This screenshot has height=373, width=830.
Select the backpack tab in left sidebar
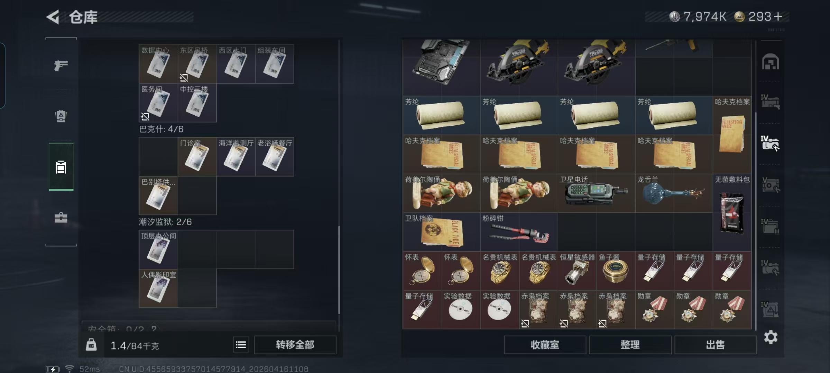(61, 116)
